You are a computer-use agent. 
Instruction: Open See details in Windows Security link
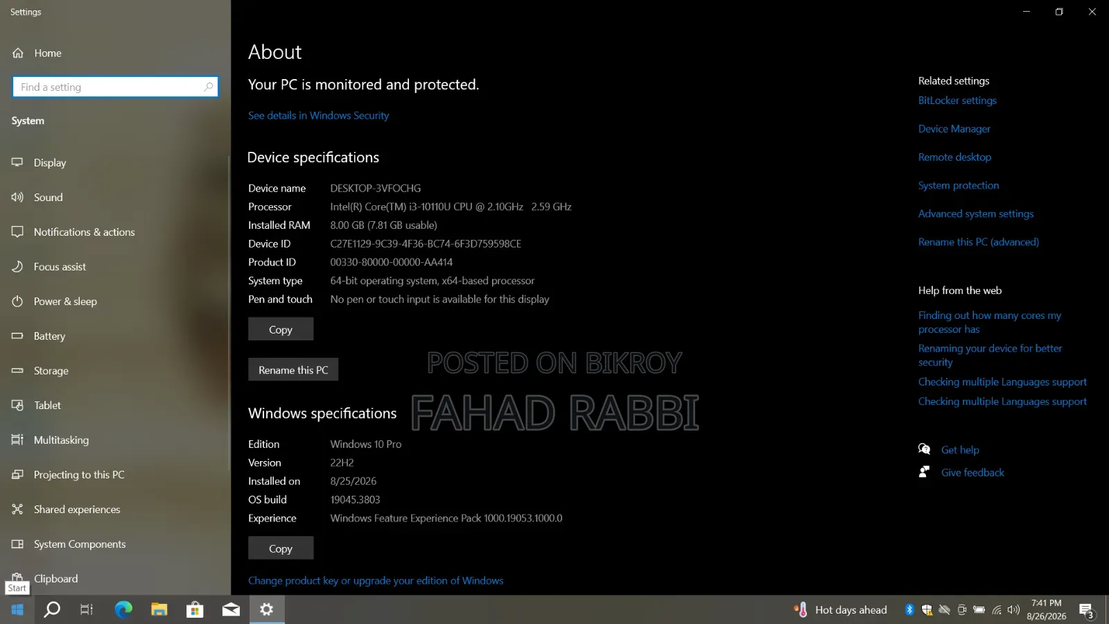[x=318, y=115]
